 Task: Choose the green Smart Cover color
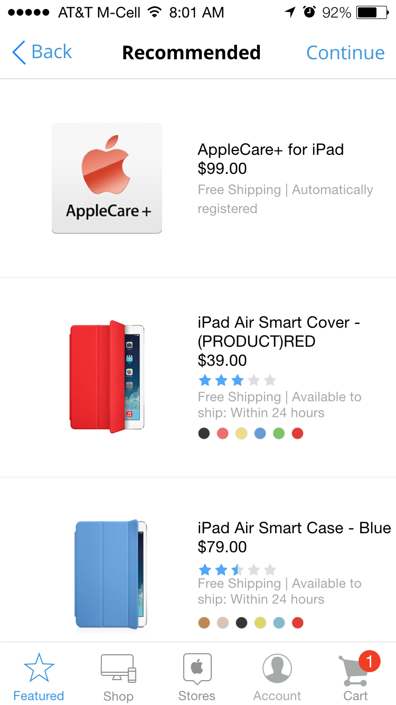pos(279,433)
